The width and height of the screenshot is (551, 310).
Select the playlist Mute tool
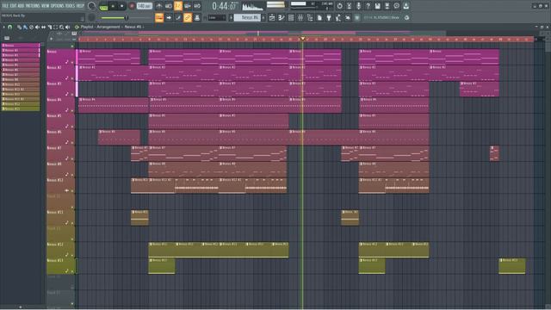click(37, 27)
